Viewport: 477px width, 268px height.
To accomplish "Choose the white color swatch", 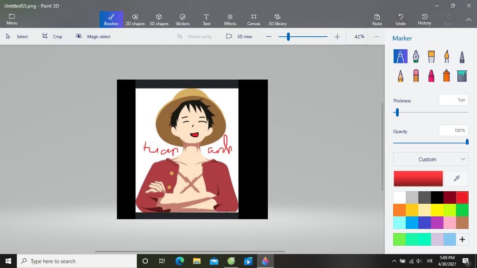I will (399, 197).
